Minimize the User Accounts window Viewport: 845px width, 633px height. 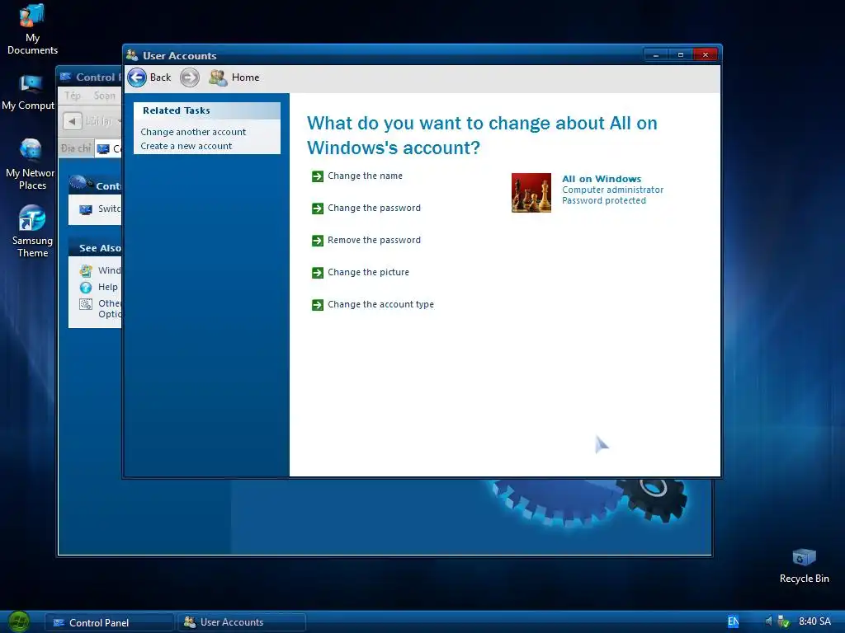656,55
